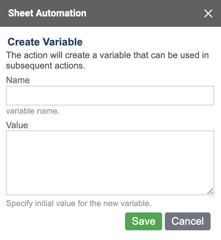Click the Value field label
The height and width of the screenshot is (240, 221).
click(x=17, y=125)
